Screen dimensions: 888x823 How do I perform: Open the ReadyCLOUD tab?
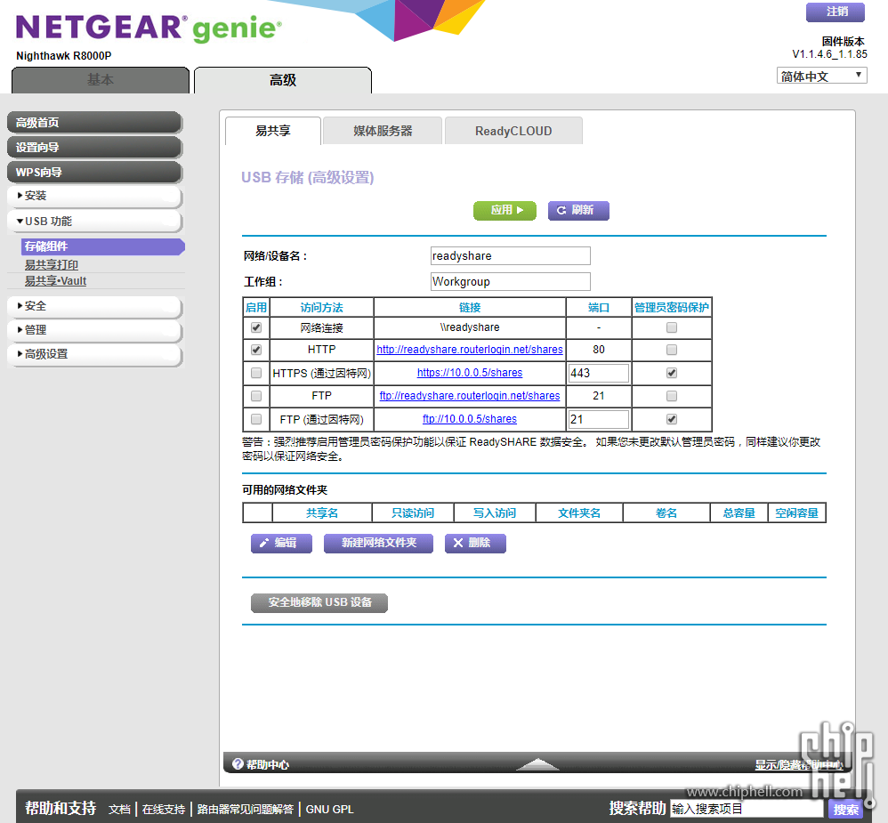tap(513, 131)
